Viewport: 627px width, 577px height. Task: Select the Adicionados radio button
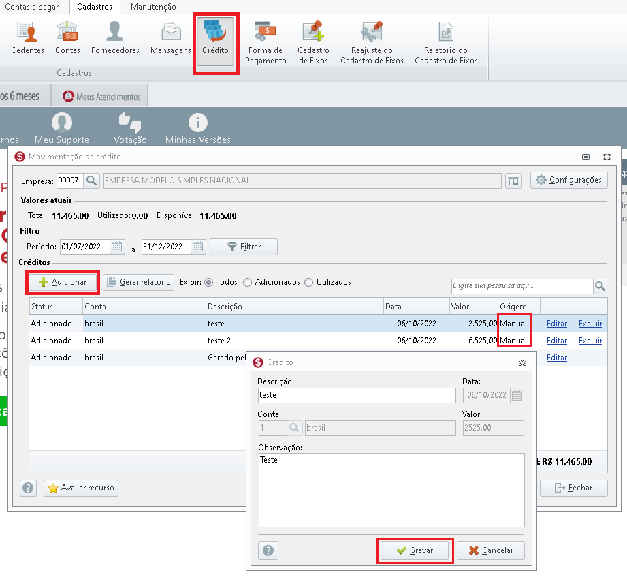[x=248, y=282]
